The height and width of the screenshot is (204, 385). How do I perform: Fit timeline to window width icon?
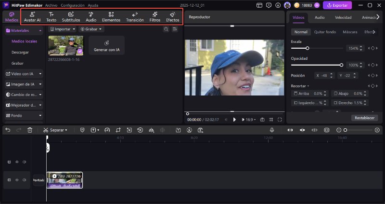click(x=327, y=130)
